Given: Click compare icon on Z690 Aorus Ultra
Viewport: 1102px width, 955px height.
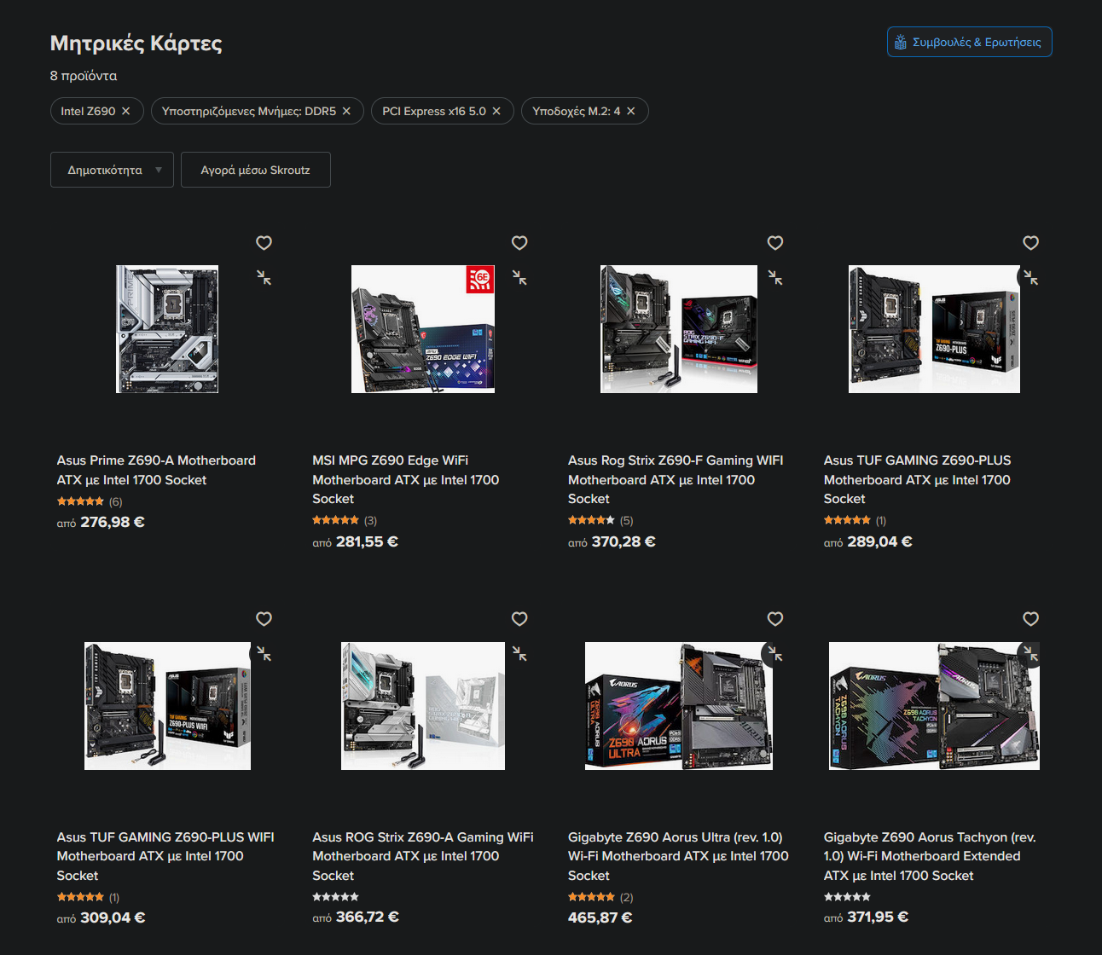Looking at the screenshot, I should (x=775, y=654).
